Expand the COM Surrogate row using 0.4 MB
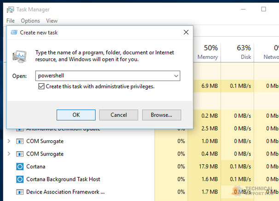279x201 pixels. click(x=9, y=154)
